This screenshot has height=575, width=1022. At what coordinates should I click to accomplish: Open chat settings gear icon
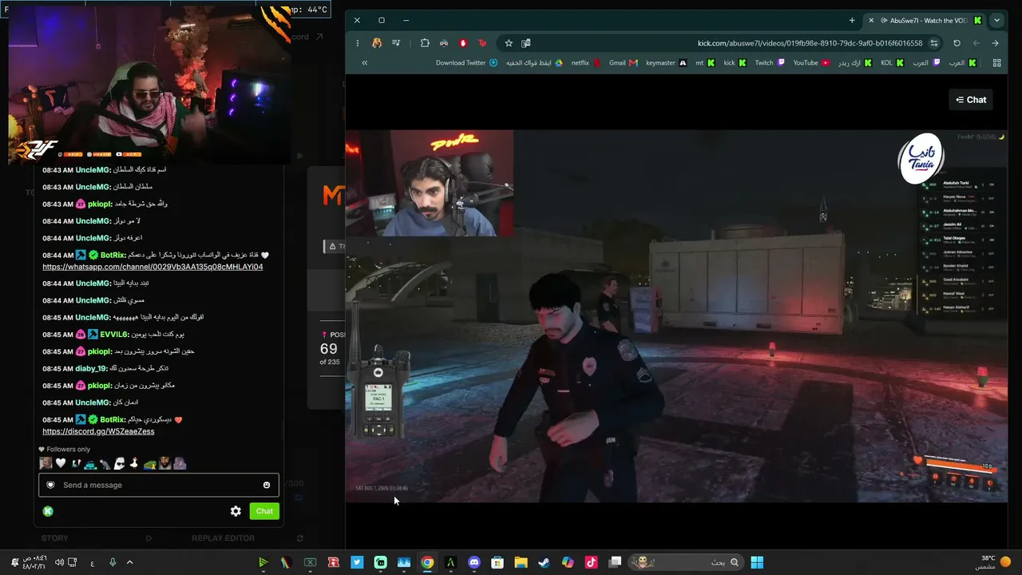pos(236,511)
